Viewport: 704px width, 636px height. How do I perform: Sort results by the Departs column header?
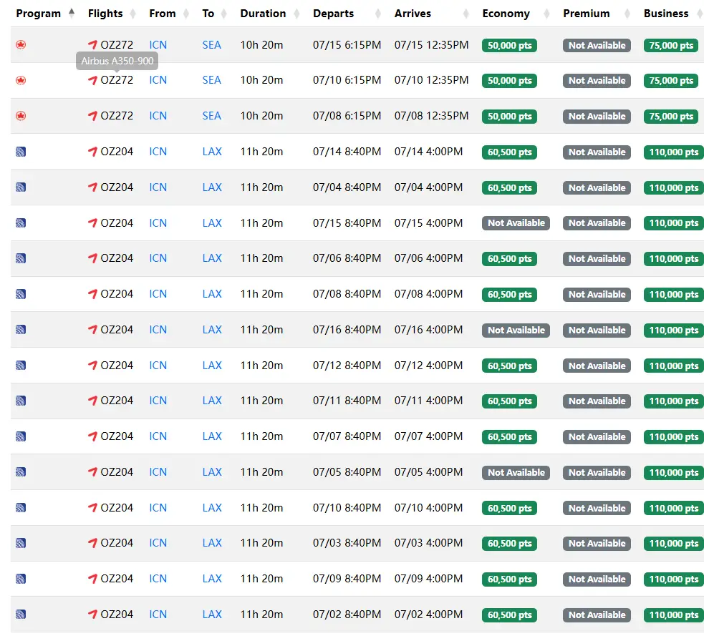[333, 14]
